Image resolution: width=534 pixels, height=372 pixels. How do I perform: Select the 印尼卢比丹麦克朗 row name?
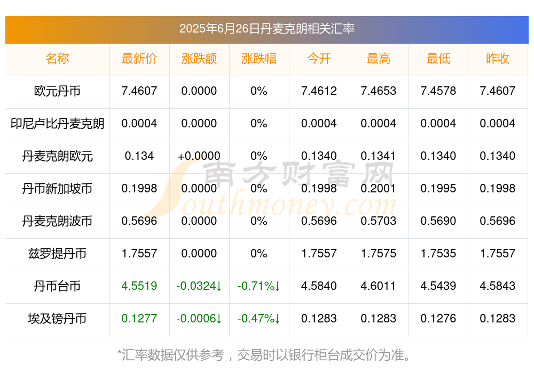57,124
